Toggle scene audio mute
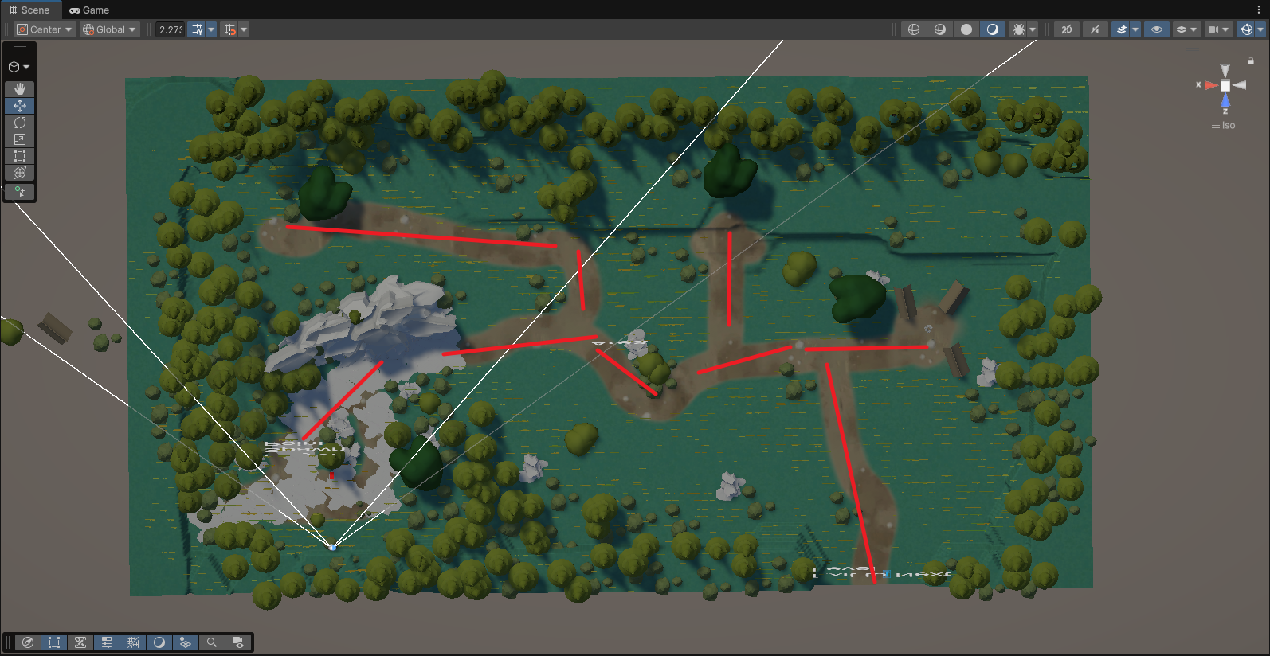Image resolution: width=1270 pixels, height=656 pixels. (x=1096, y=29)
